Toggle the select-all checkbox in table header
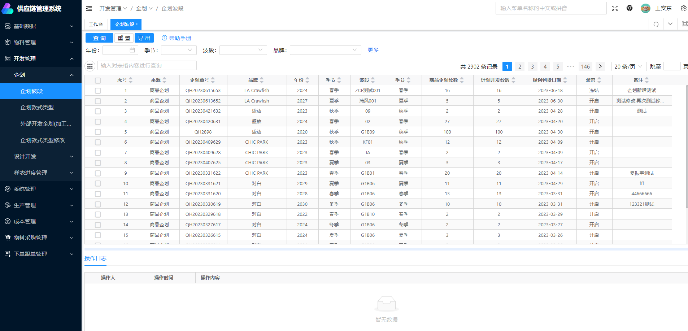Viewport: 688px width, 331px height. 98,80
